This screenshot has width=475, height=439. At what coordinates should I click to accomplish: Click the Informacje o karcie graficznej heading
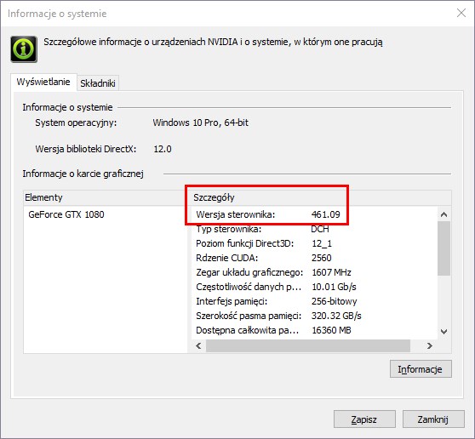[83, 174]
